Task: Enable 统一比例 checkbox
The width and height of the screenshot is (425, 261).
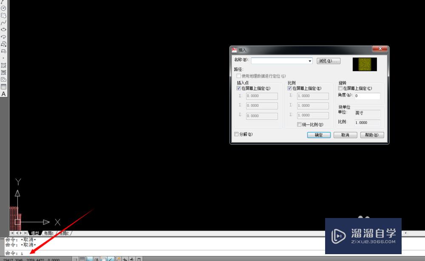Action: (300, 124)
